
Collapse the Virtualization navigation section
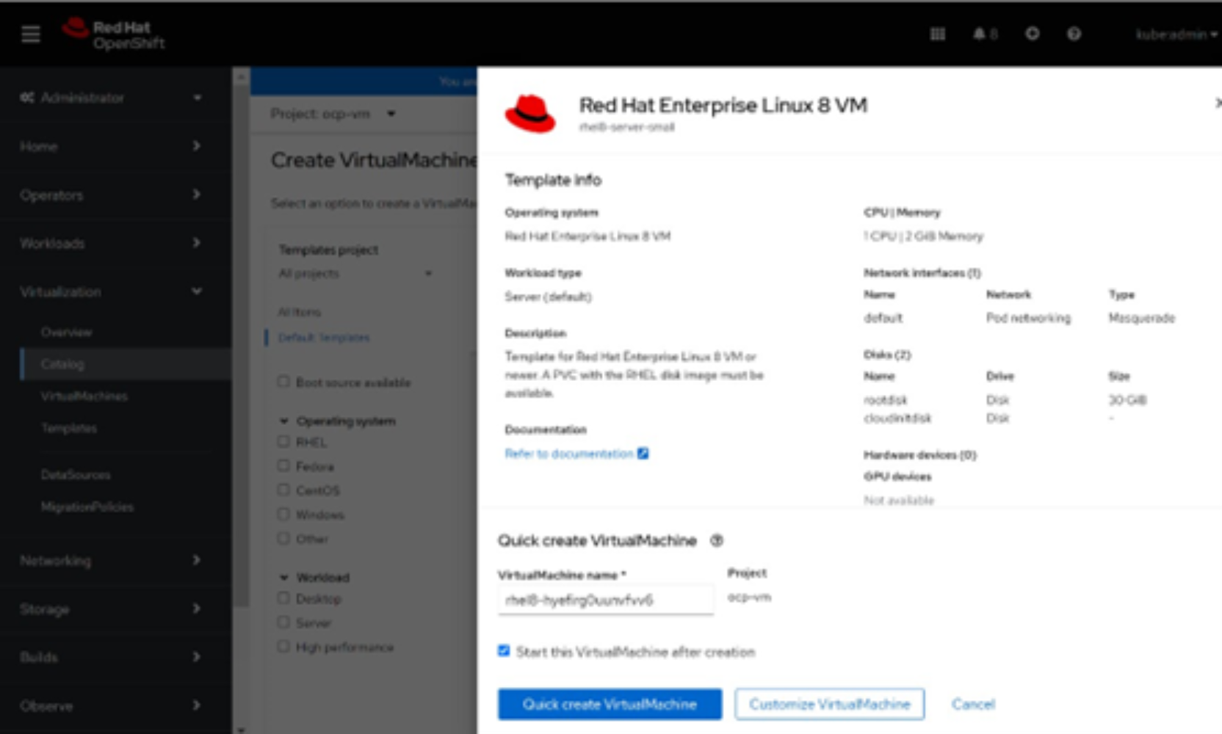(x=110, y=292)
